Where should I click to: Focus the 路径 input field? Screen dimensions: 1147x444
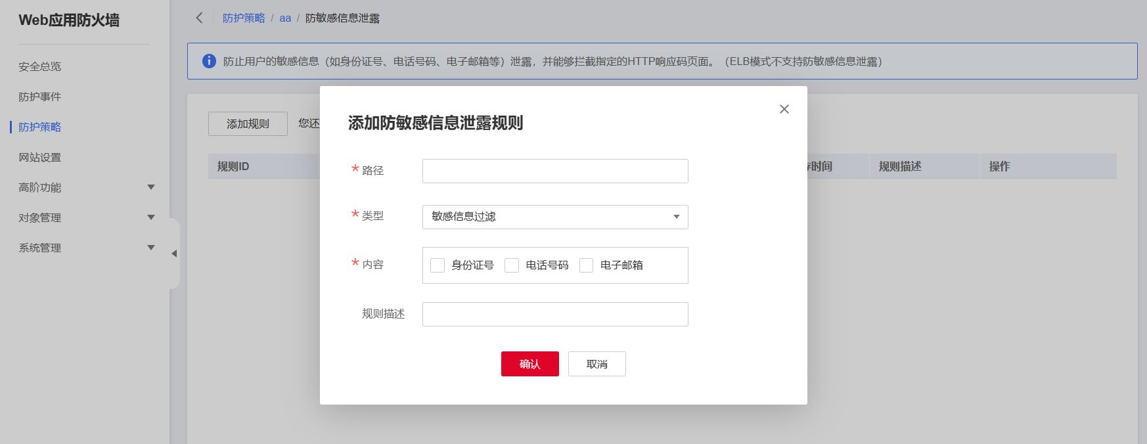(554, 171)
